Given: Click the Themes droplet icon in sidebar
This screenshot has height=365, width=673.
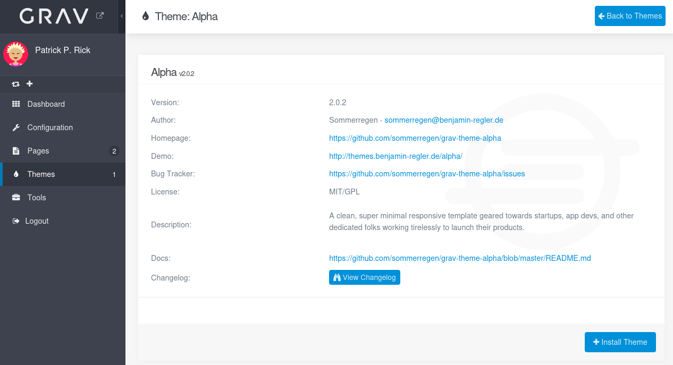Looking at the screenshot, I should point(16,174).
